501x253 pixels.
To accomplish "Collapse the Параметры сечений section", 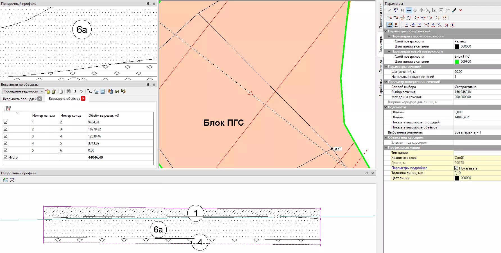I will coord(386,67).
